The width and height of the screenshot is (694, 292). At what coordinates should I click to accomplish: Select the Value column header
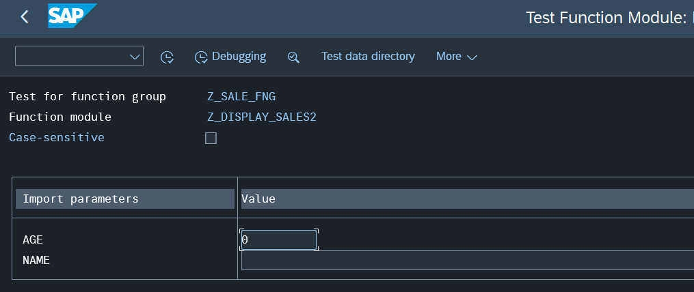coord(465,199)
